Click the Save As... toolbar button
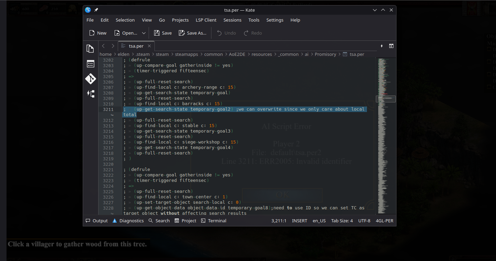Image resolution: width=496 pixels, height=261 pixels. 193,33
